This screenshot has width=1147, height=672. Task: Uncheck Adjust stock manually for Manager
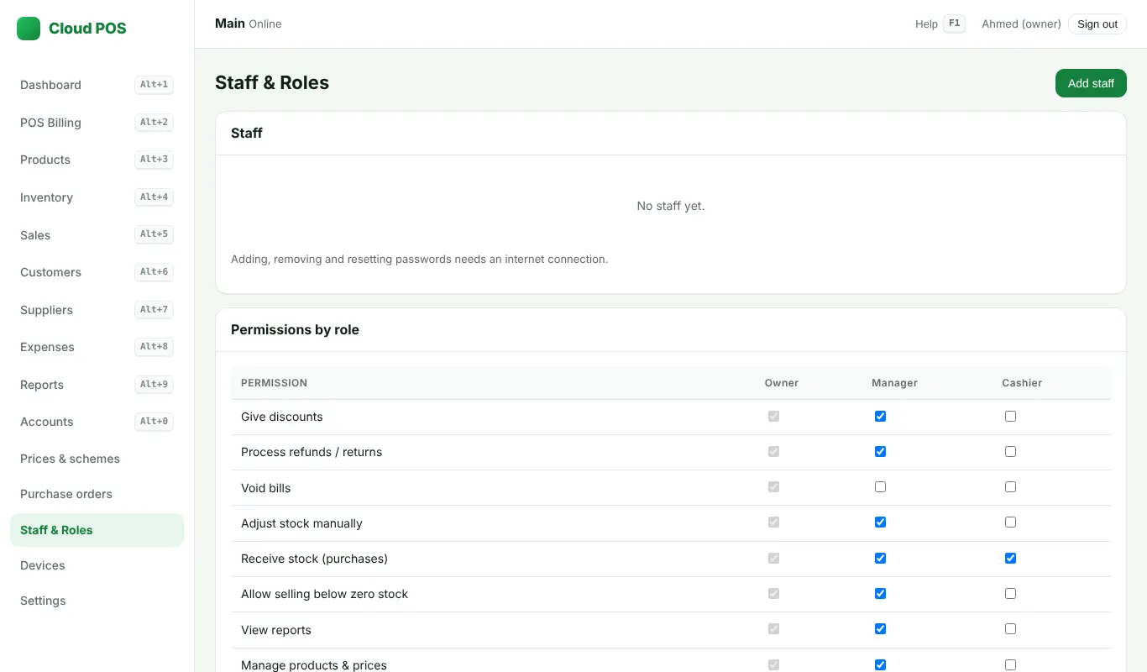[x=880, y=522]
